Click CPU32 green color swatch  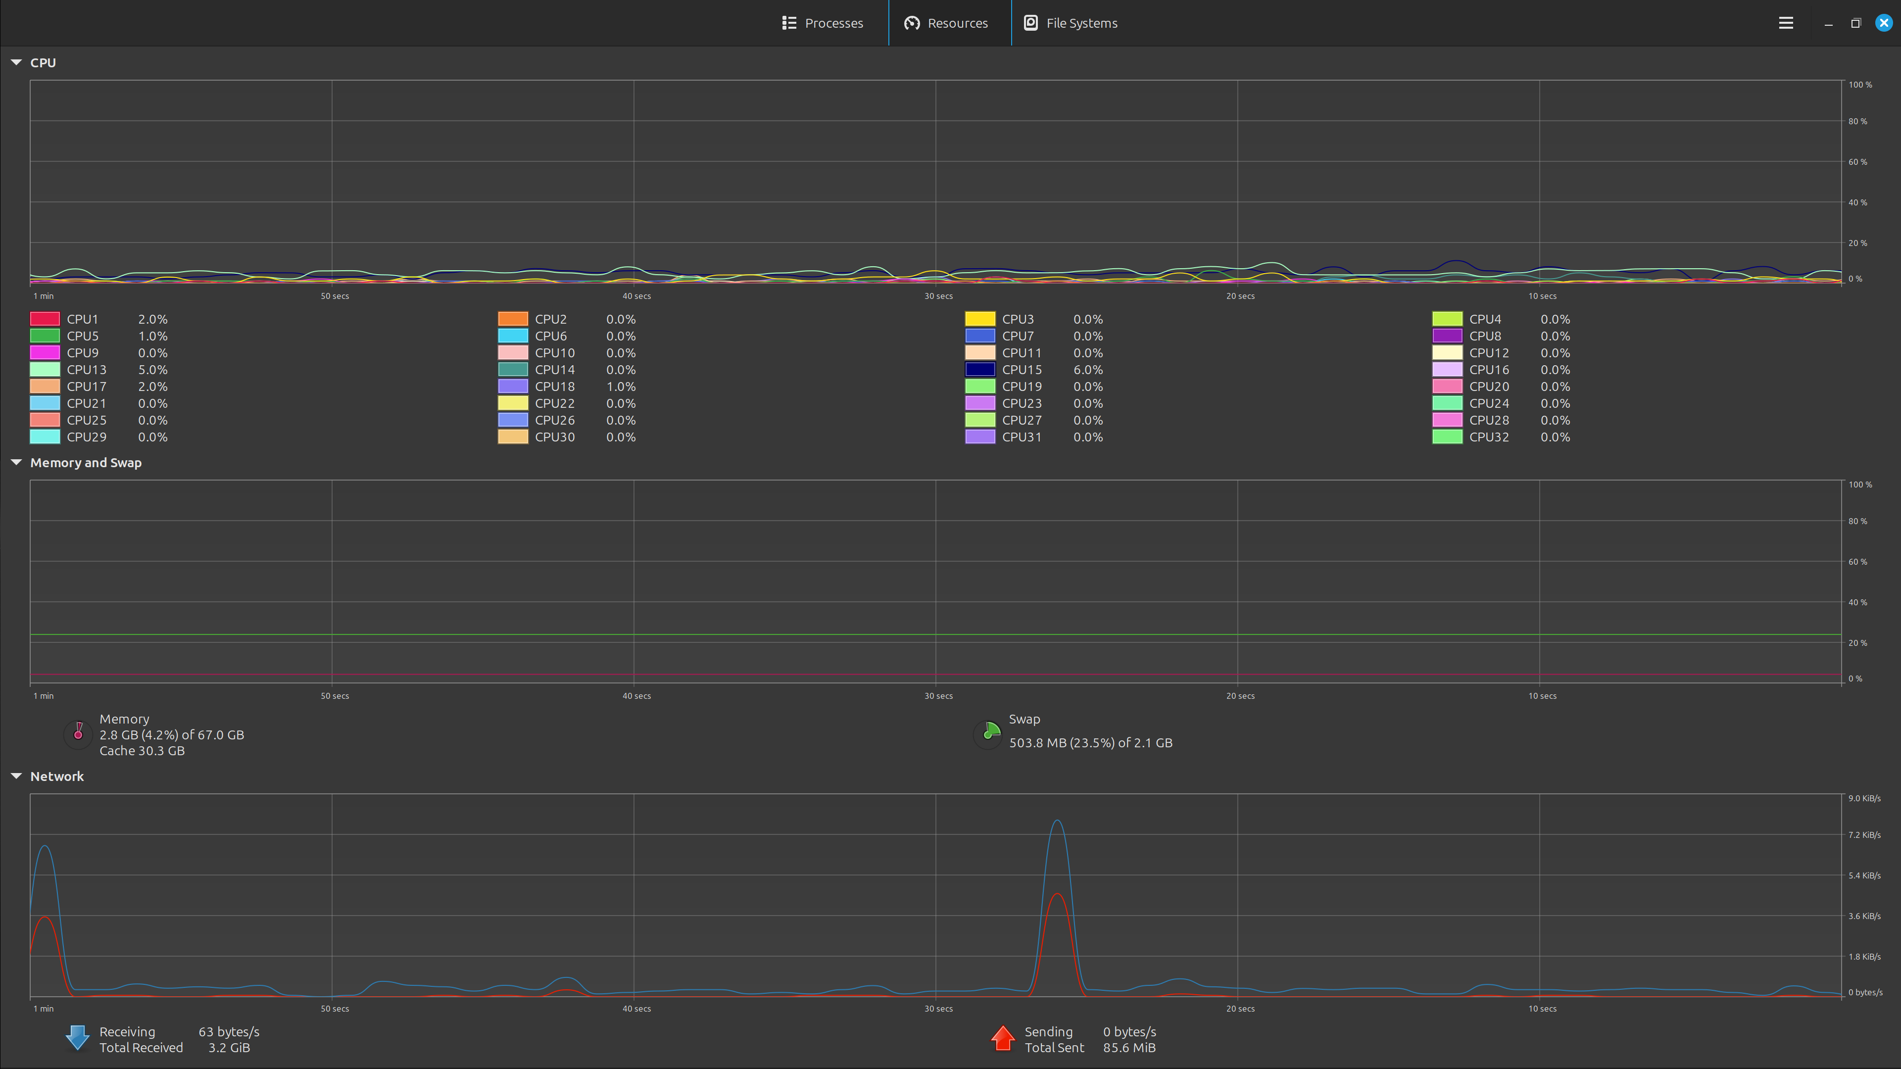[x=1447, y=437]
